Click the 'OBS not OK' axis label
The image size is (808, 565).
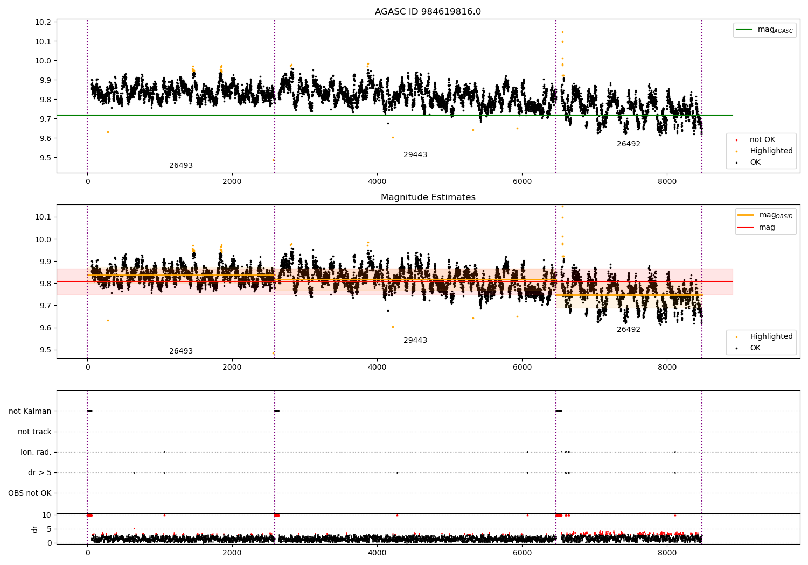click(30, 493)
